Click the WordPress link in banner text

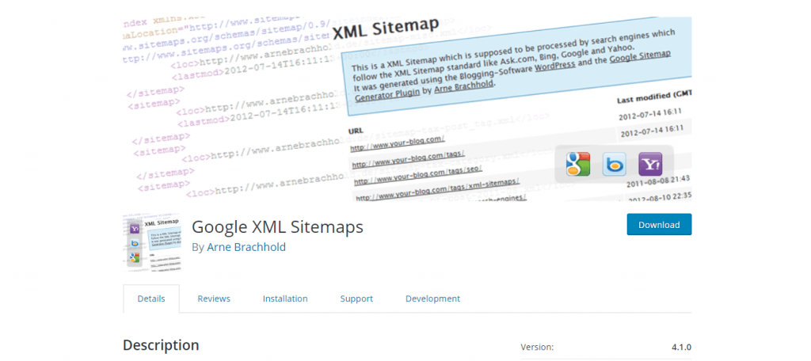555,66
